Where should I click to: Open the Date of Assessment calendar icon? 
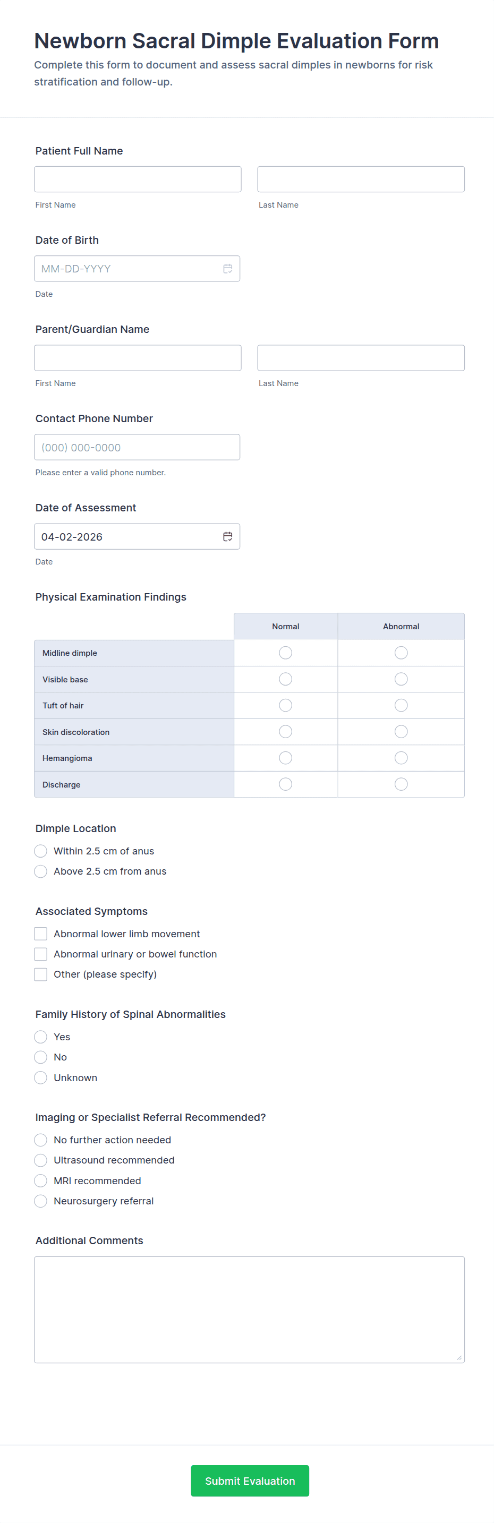coord(228,537)
